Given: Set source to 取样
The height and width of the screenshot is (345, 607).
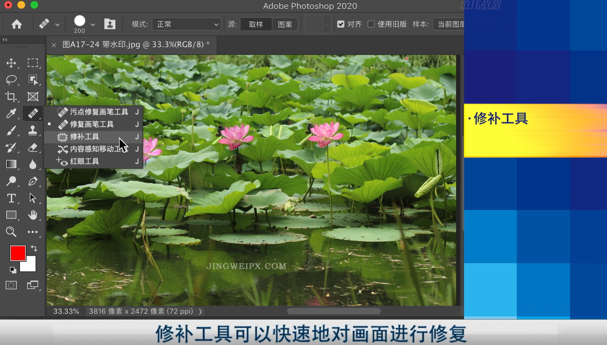Looking at the screenshot, I should point(256,24).
